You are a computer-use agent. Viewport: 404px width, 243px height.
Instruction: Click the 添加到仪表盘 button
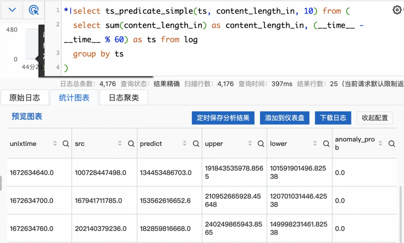pyautogui.click(x=285, y=118)
